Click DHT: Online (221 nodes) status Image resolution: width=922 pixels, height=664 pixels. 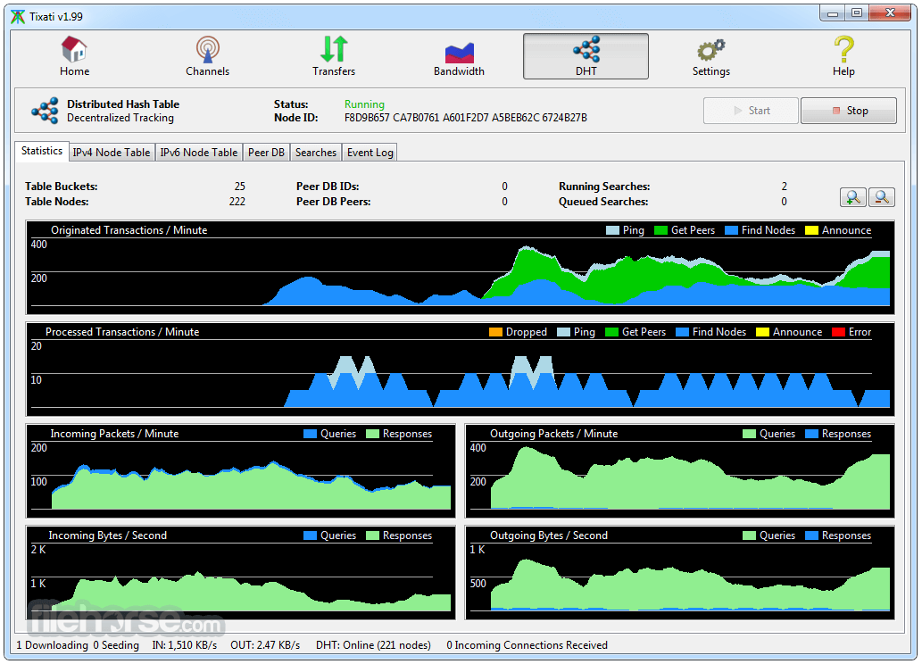[373, 645]
